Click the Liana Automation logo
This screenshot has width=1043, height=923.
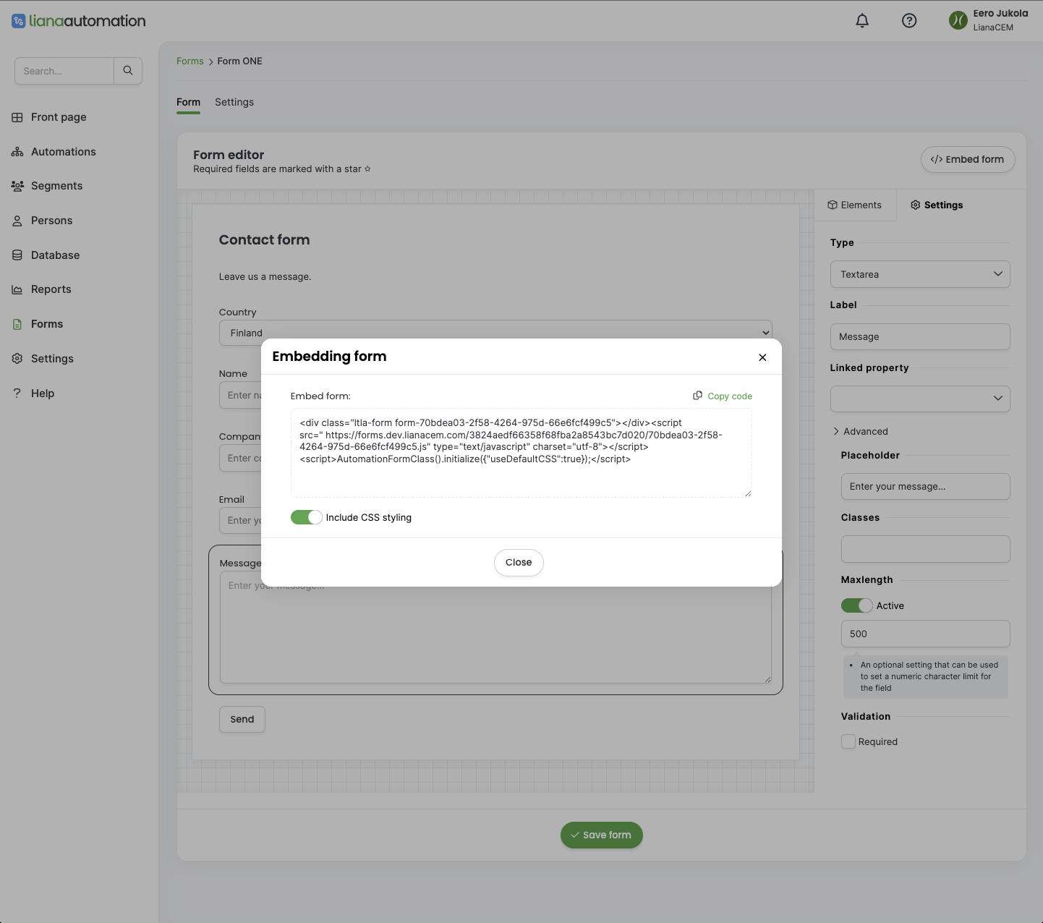click(79, 21)
